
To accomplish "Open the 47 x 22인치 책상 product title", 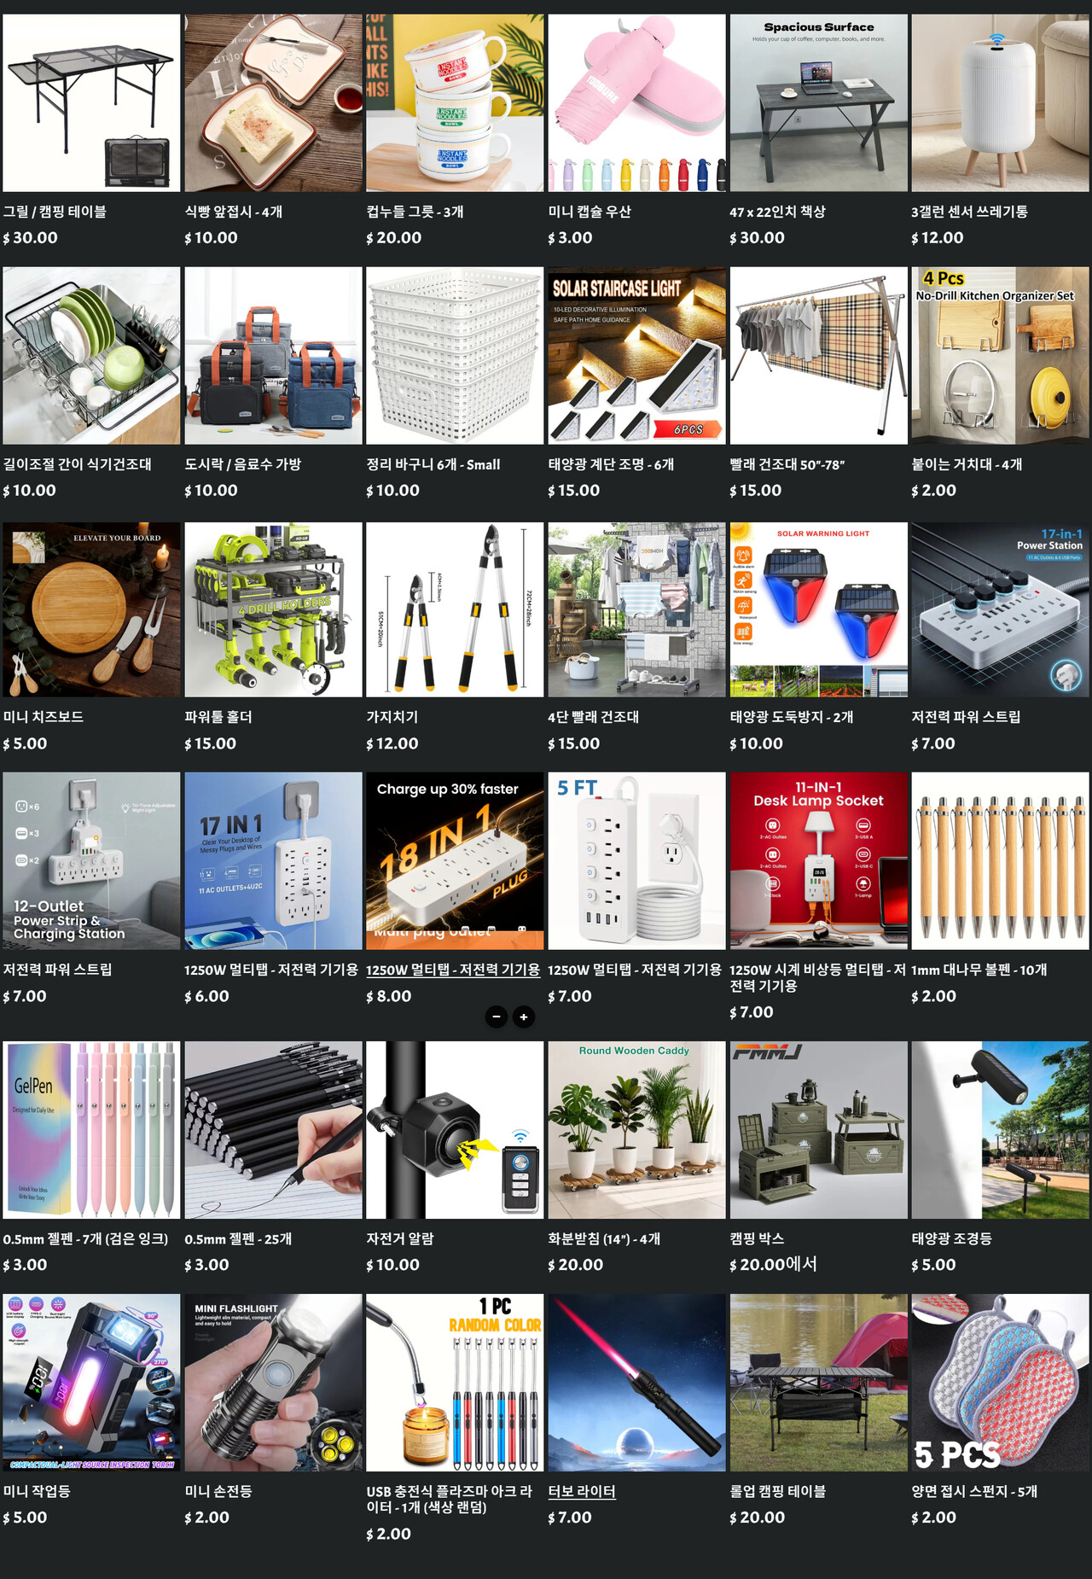I will (777, 212).
